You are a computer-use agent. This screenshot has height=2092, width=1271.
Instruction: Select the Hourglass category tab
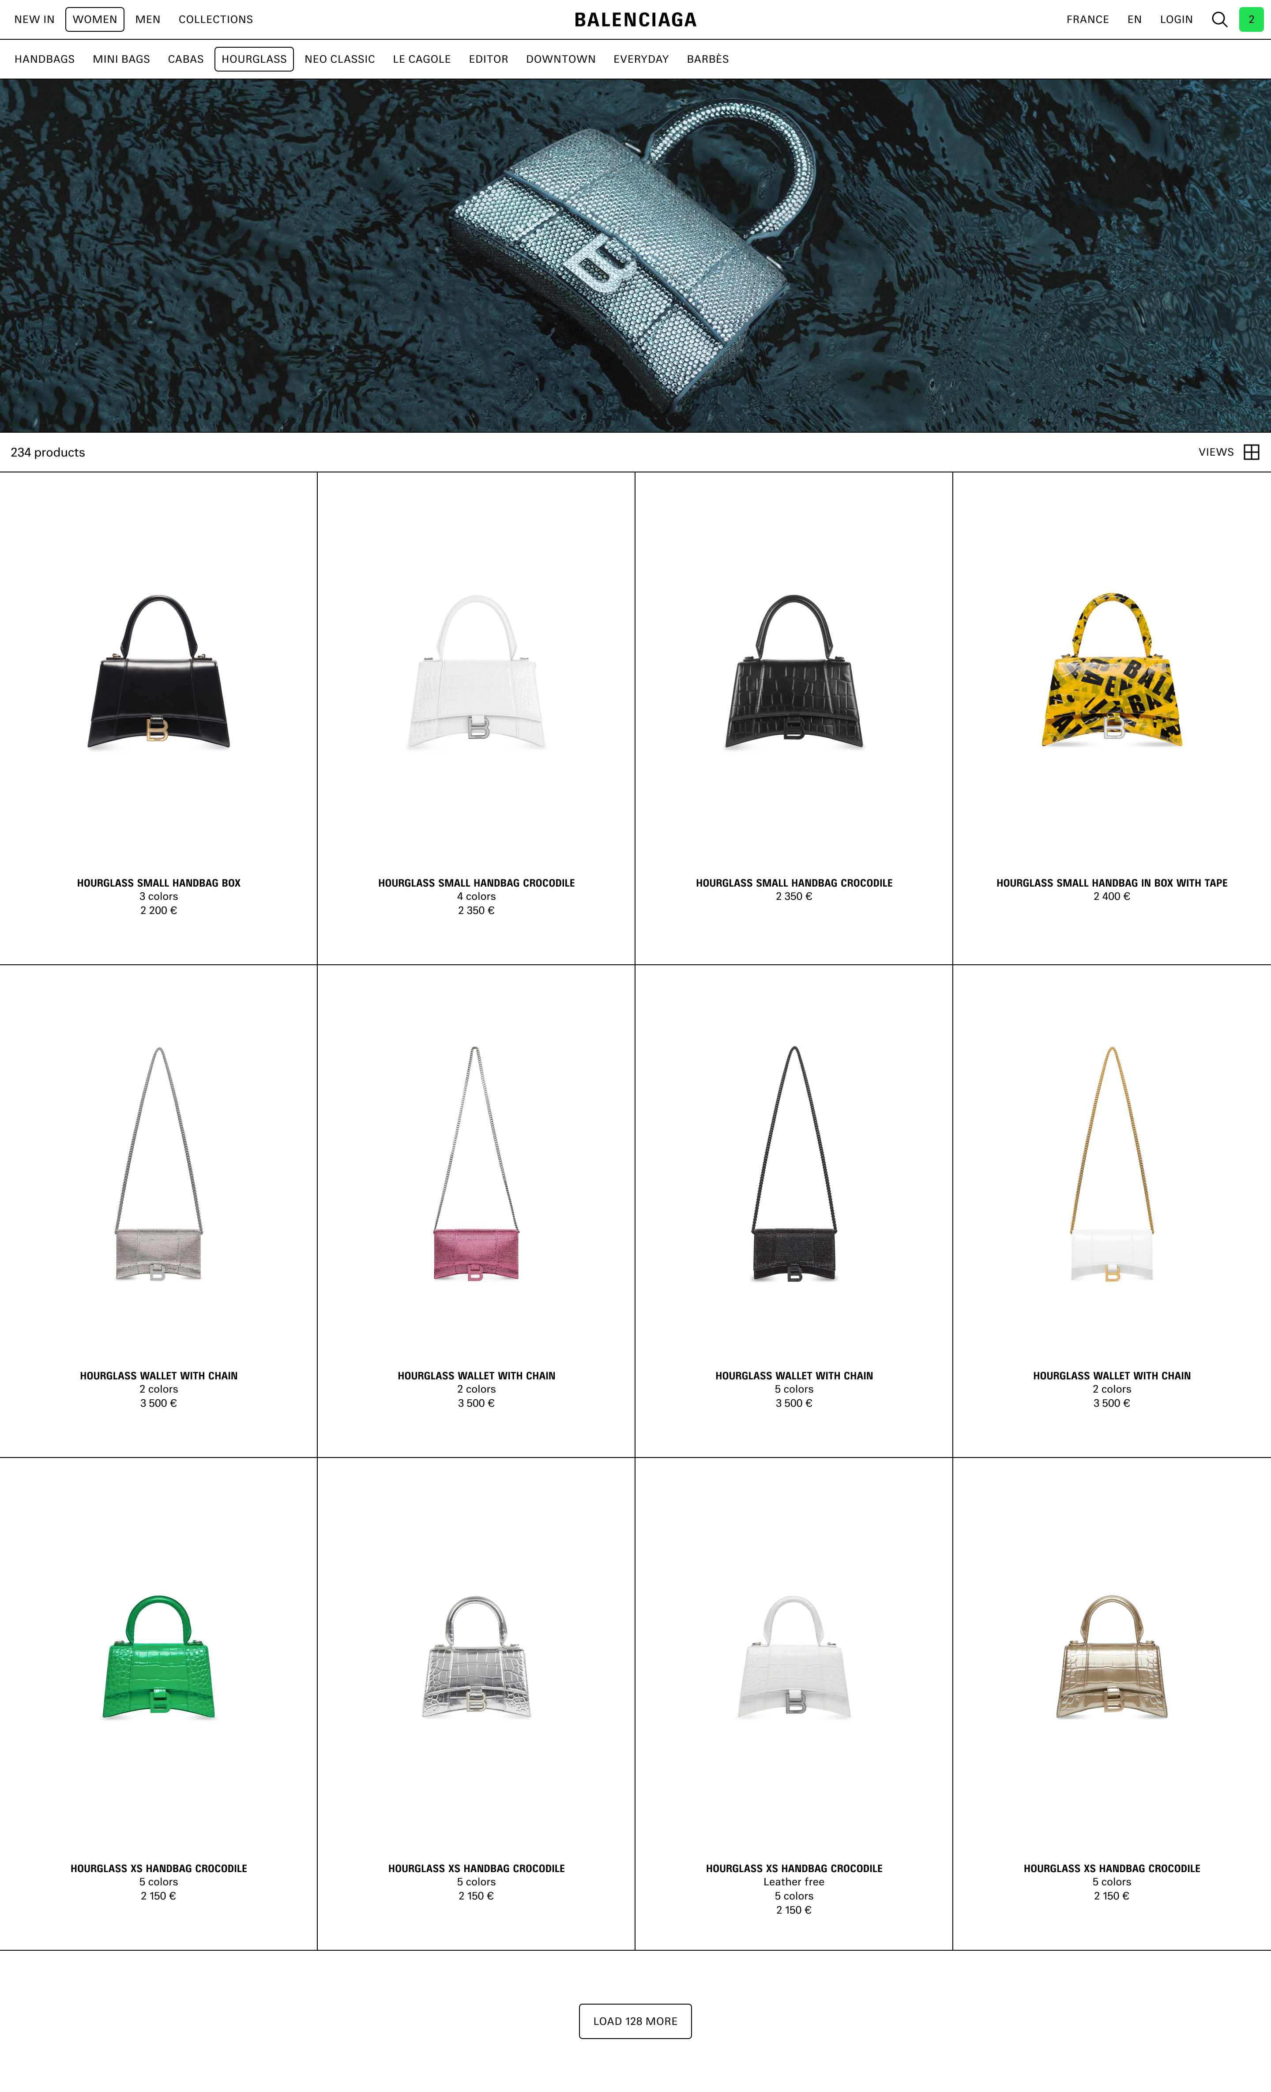254,60
